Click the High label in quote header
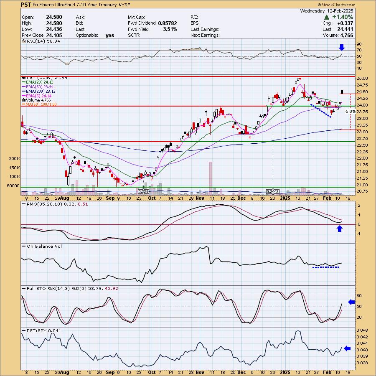 [27, 23]
